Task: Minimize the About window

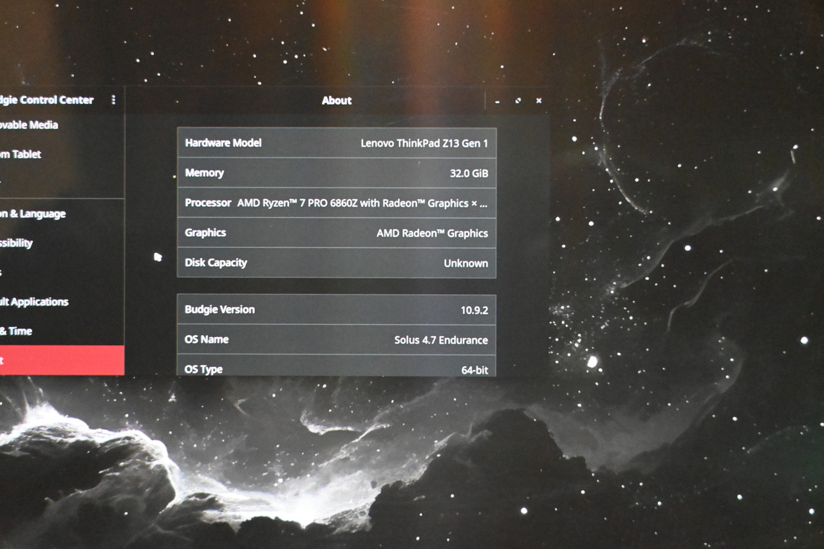Action: tap(498, 101)
